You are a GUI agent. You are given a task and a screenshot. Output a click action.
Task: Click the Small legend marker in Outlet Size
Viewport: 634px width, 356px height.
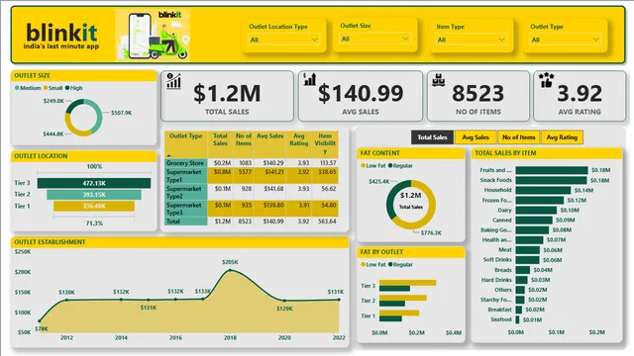coord(46,88)
